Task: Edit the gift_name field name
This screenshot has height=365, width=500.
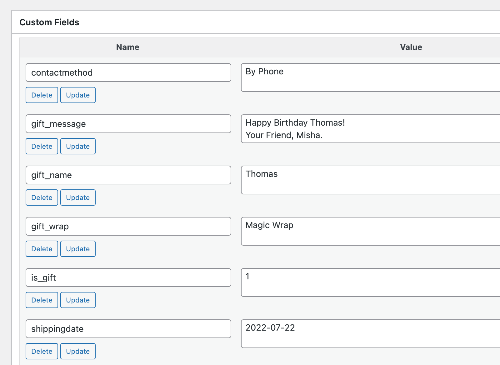Action: (128, 175)
